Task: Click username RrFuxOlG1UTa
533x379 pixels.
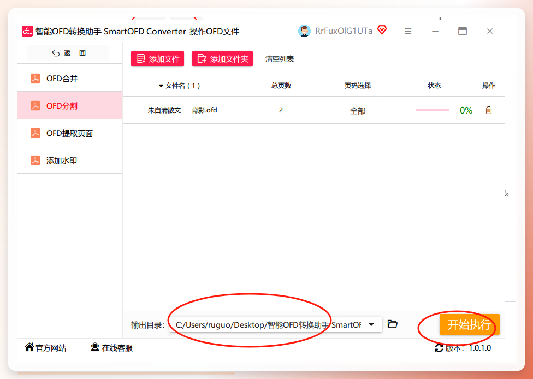Action: pyautogui.click(x=344, y=31)
